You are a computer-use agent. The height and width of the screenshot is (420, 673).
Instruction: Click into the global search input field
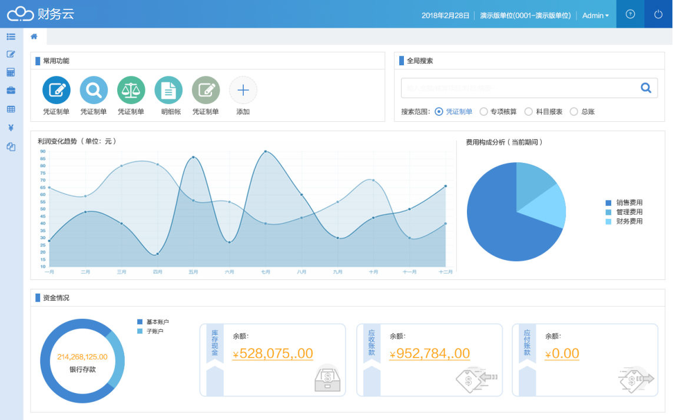518,88
